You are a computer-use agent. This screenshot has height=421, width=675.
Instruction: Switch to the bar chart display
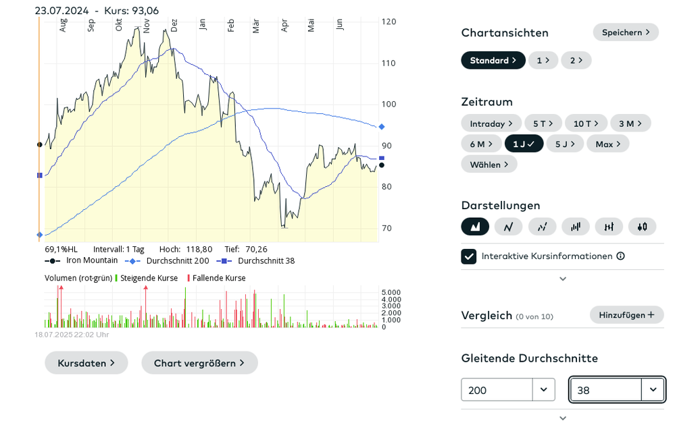point(575,227)
